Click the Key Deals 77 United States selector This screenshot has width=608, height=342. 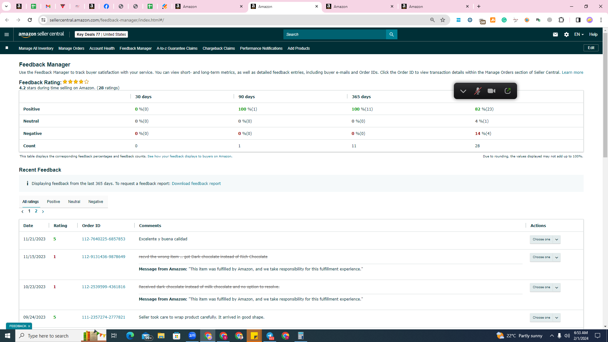pos(101,35)
